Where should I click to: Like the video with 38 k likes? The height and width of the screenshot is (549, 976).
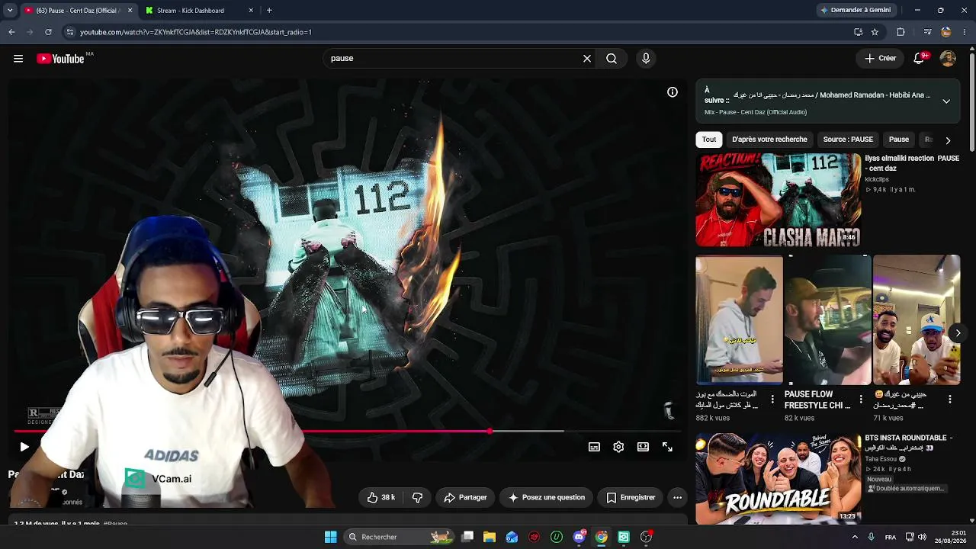[x=381, y=497]
